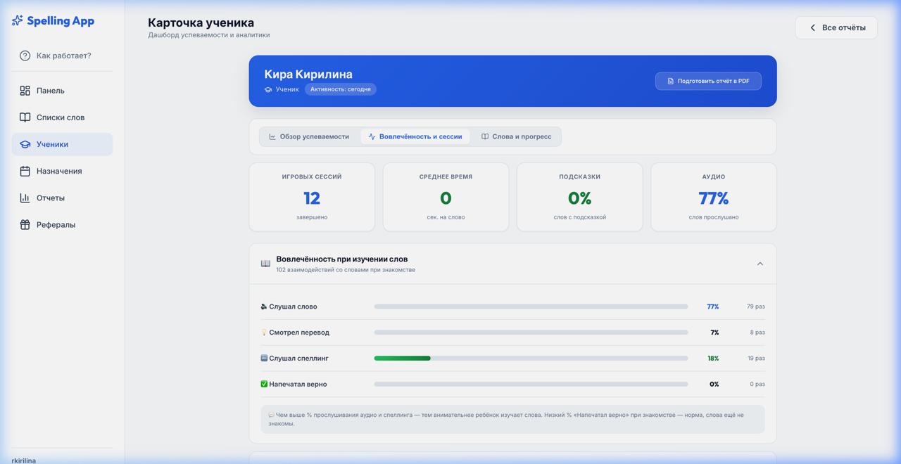The height and width of the screenshot is (464, 901).
Task: Select the Вовлечённость и сессии tab
Action: (415, 136)
